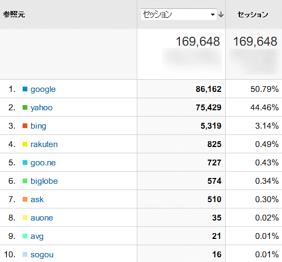This screenshot has width=282, height=262.
Task: Click the 574 sessions value
Action: click(x=214, y=181)
